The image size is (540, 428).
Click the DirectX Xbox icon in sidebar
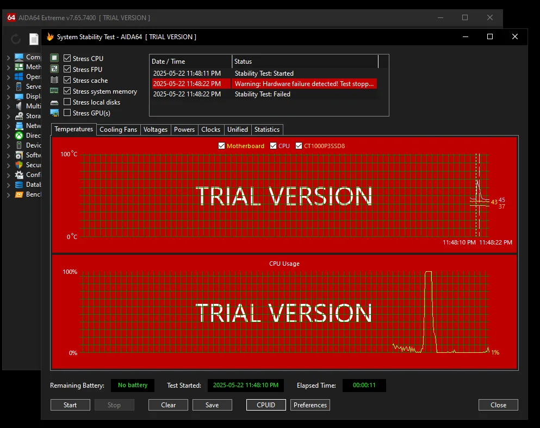pyautogui.click(x=19, y=136)
